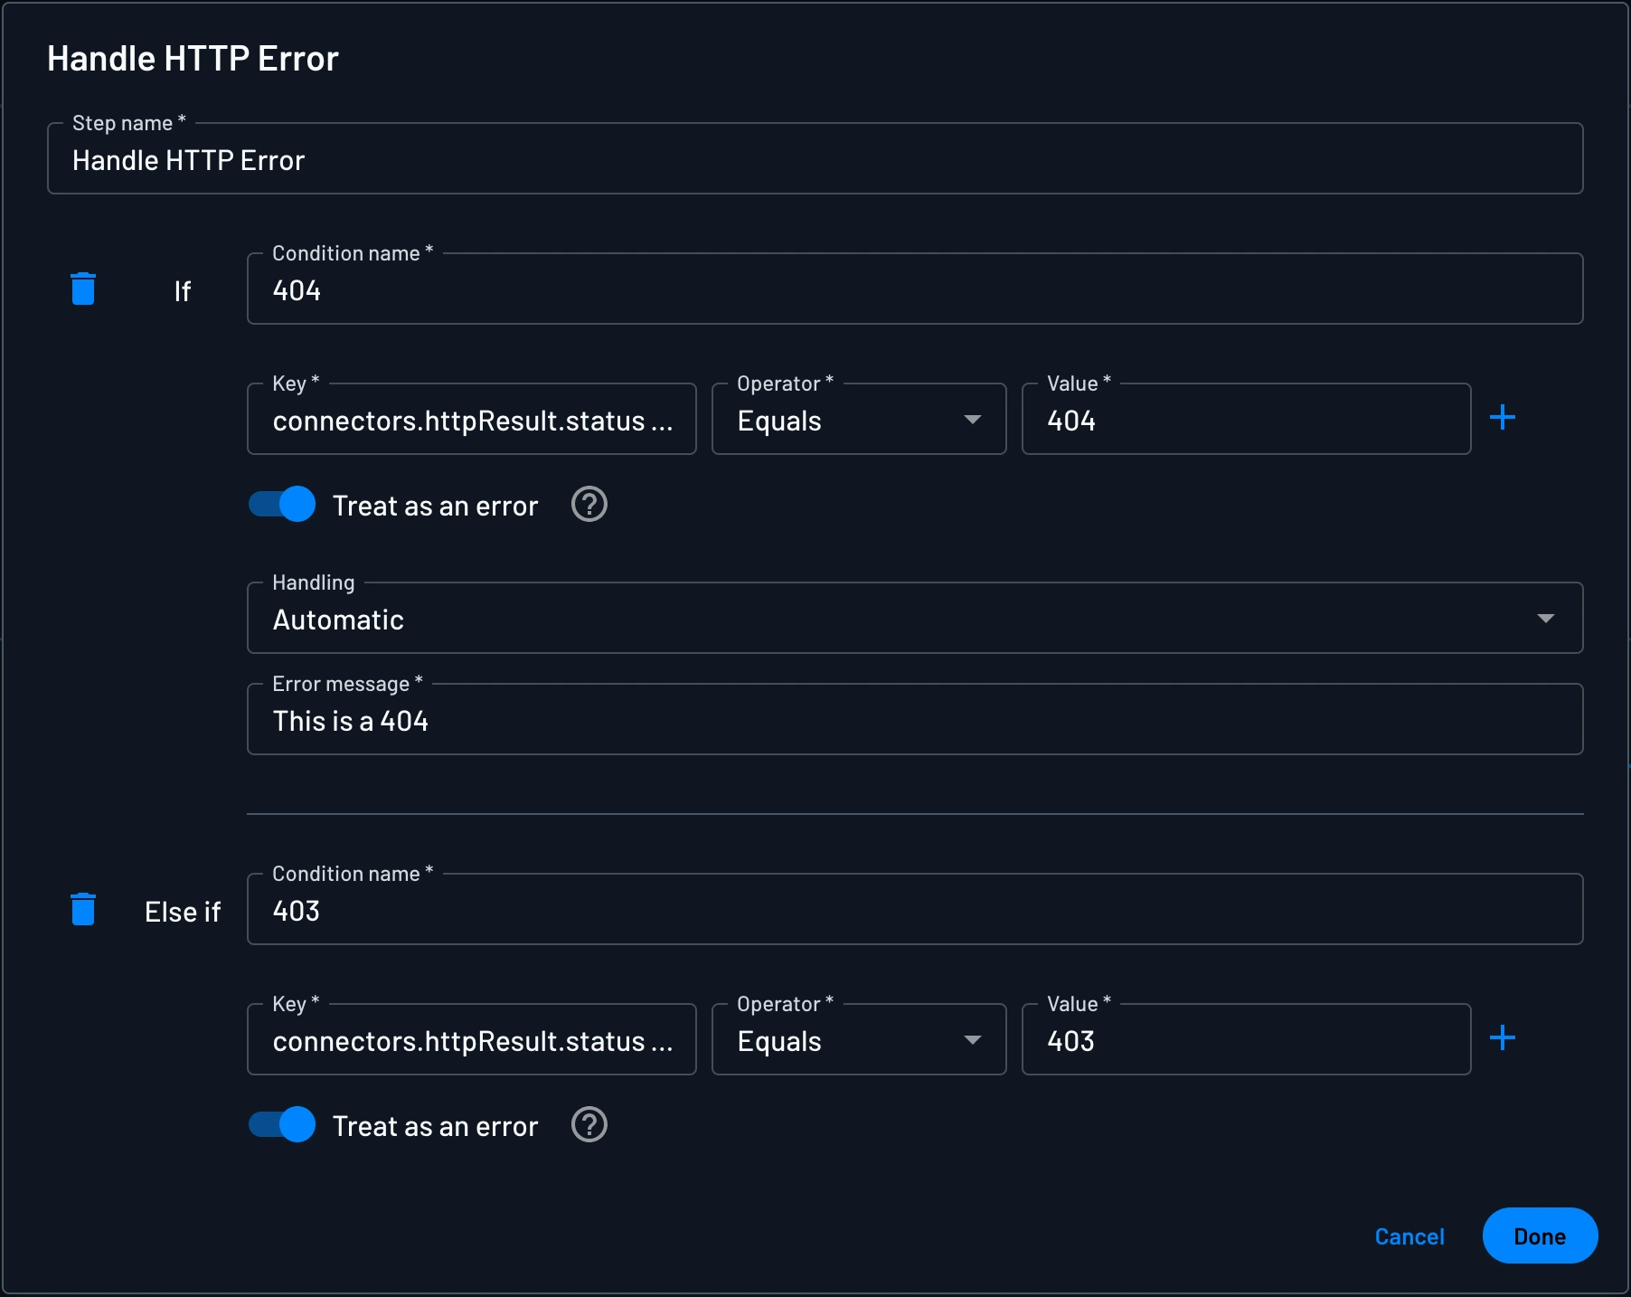Edit the error message This is a 404

click(915, 720)
